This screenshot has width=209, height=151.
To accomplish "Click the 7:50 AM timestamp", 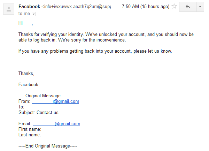I will (146, 6).
